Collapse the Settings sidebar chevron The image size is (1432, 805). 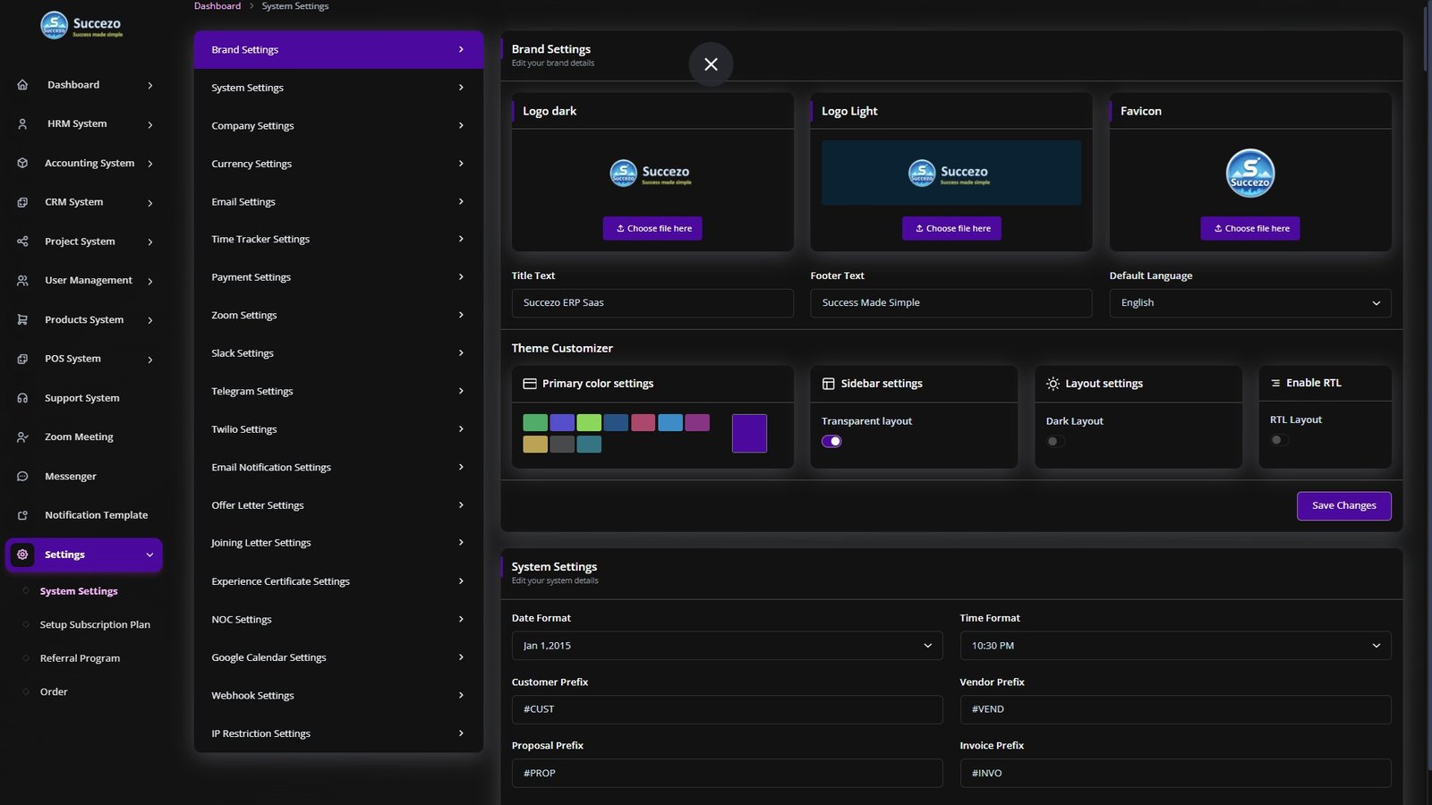point(149,555)
